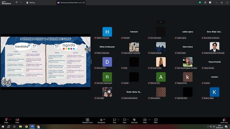Expand reactions arrow beside React
This screenshot has height=129, width=230.
click(128, 120)
